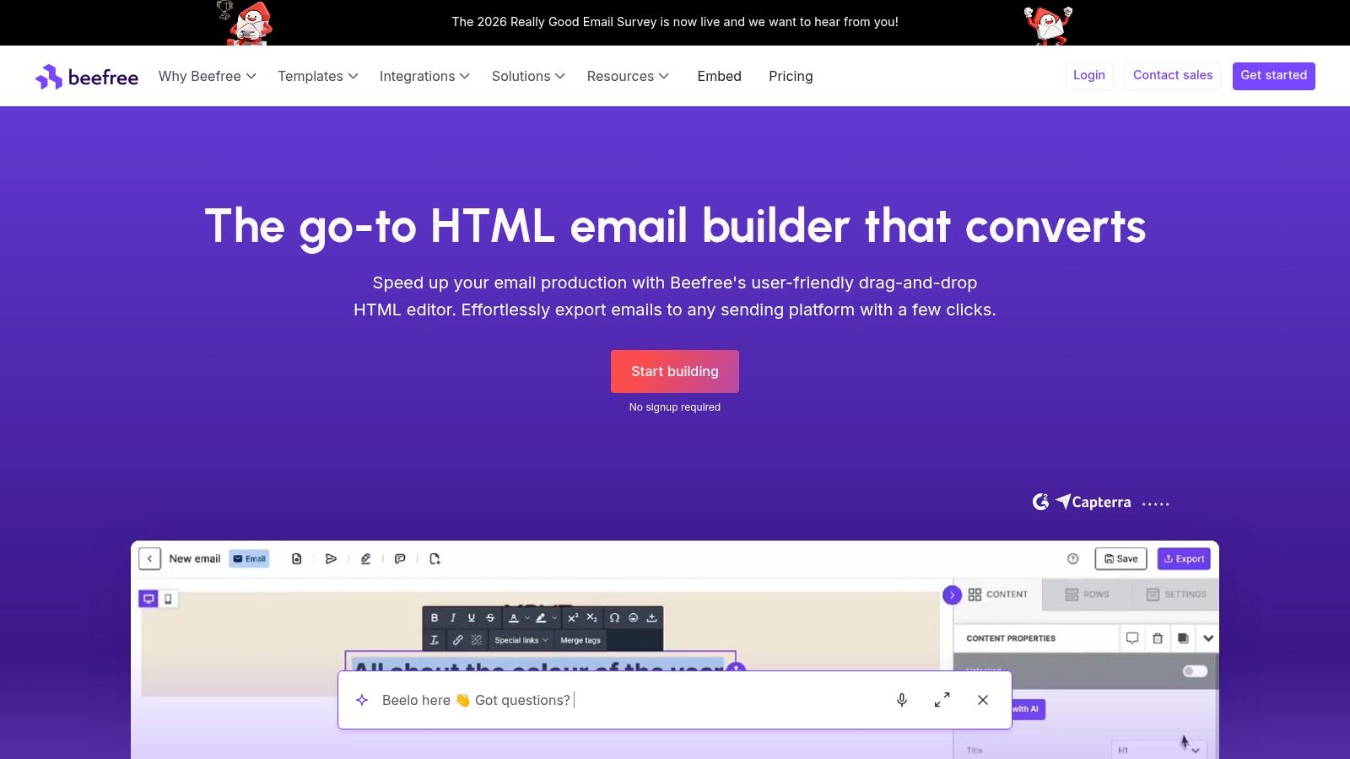
Task: Open the Pricing page from navigation
Action: (x=791, y=76)
